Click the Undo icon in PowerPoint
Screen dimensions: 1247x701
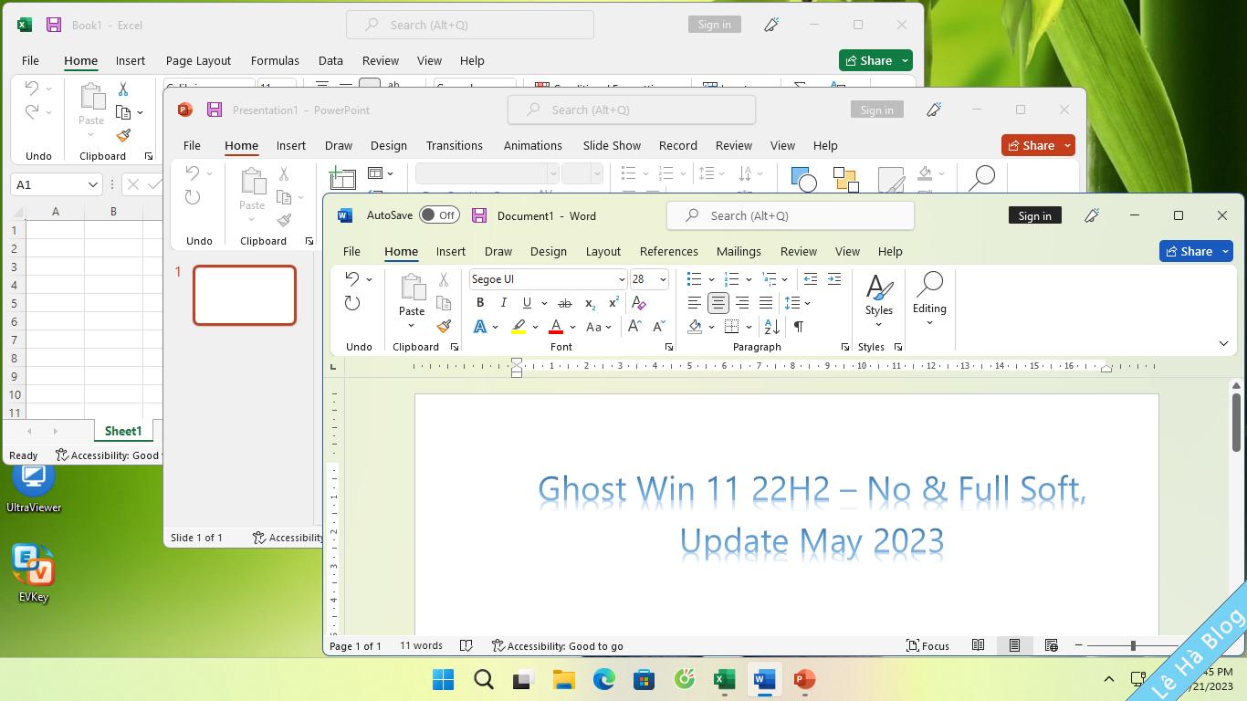coord(193,173)
